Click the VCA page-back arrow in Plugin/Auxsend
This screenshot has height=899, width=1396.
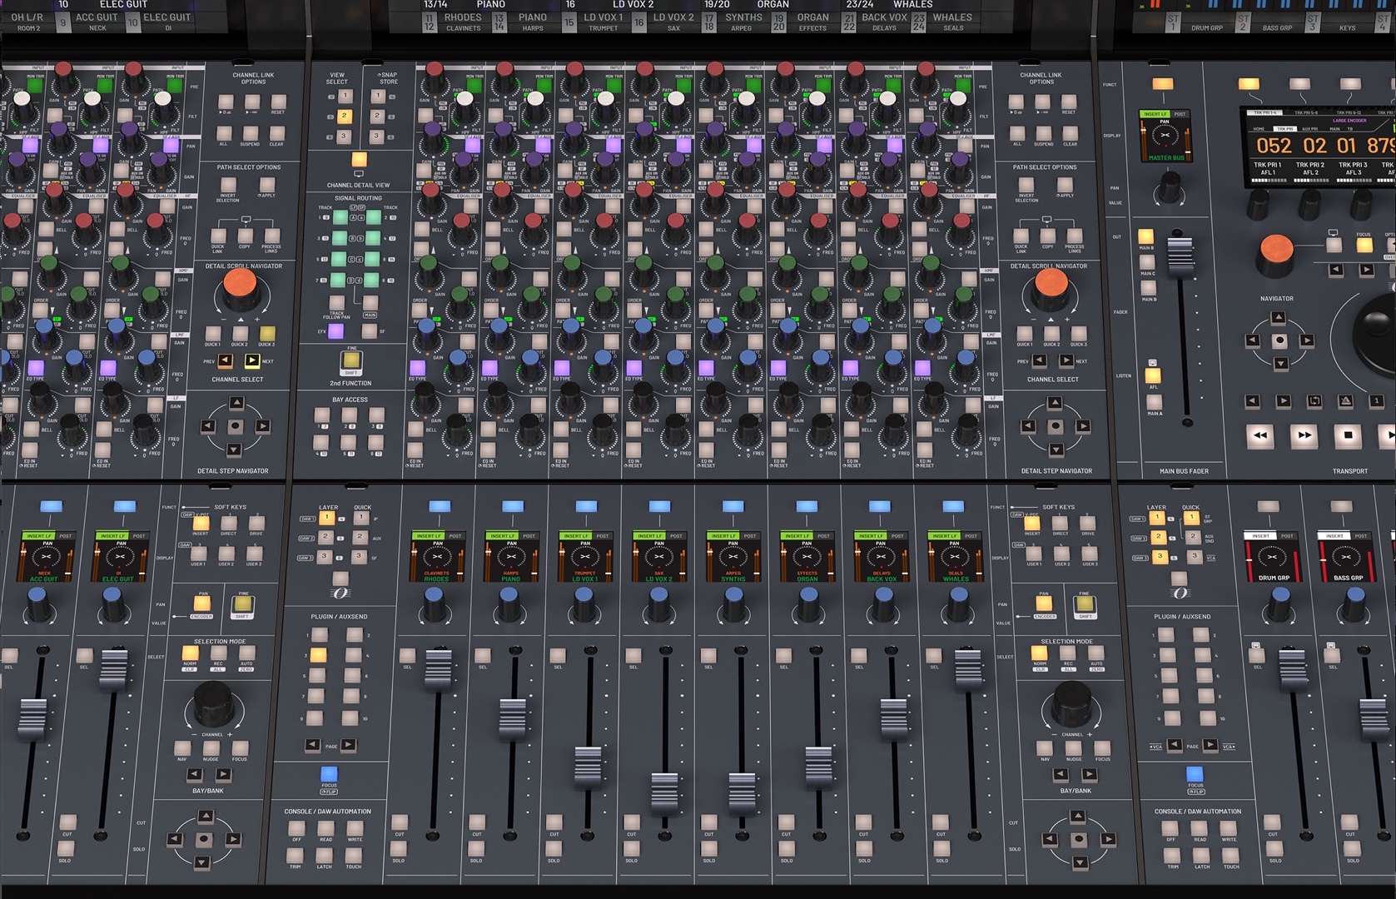1174,745
